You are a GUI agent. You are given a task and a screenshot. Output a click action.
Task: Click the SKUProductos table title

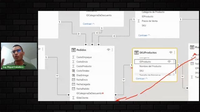148,53
